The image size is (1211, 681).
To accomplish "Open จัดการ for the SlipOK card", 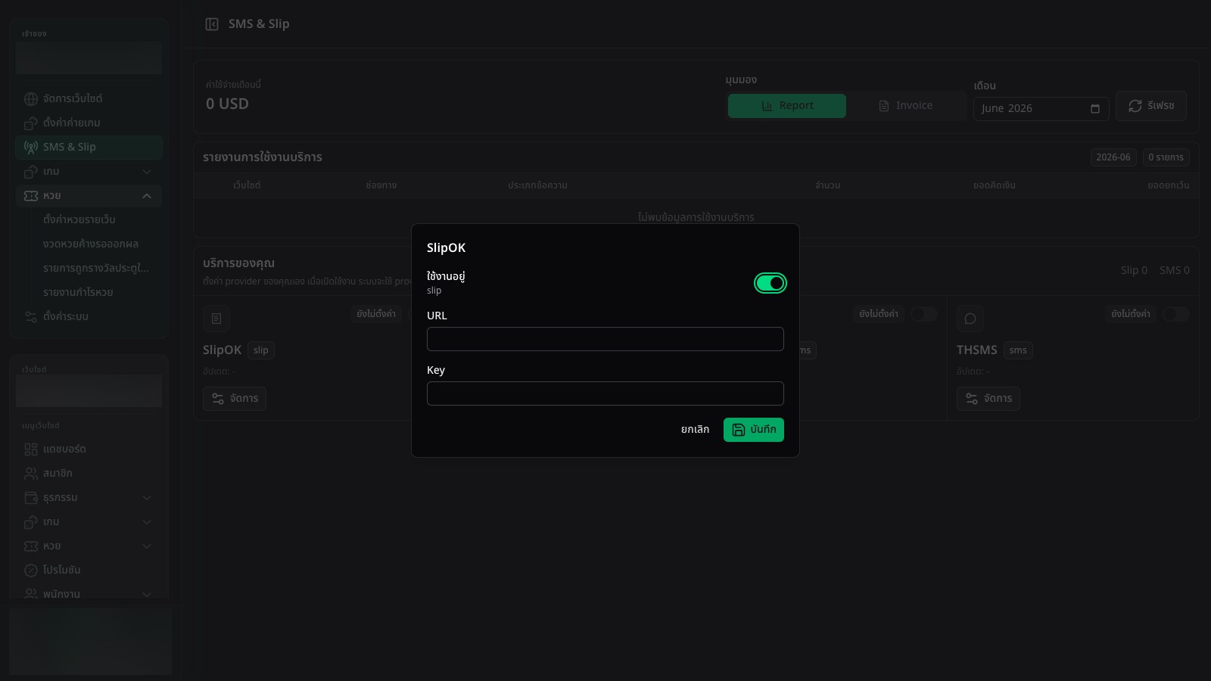I will (x=235, y=399).
